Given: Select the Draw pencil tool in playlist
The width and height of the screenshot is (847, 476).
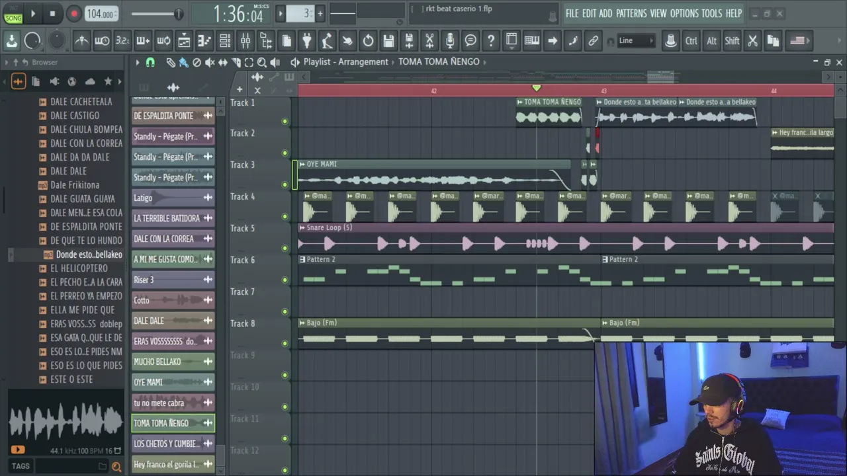Looking at the screenshot, I should pos(170,62).
